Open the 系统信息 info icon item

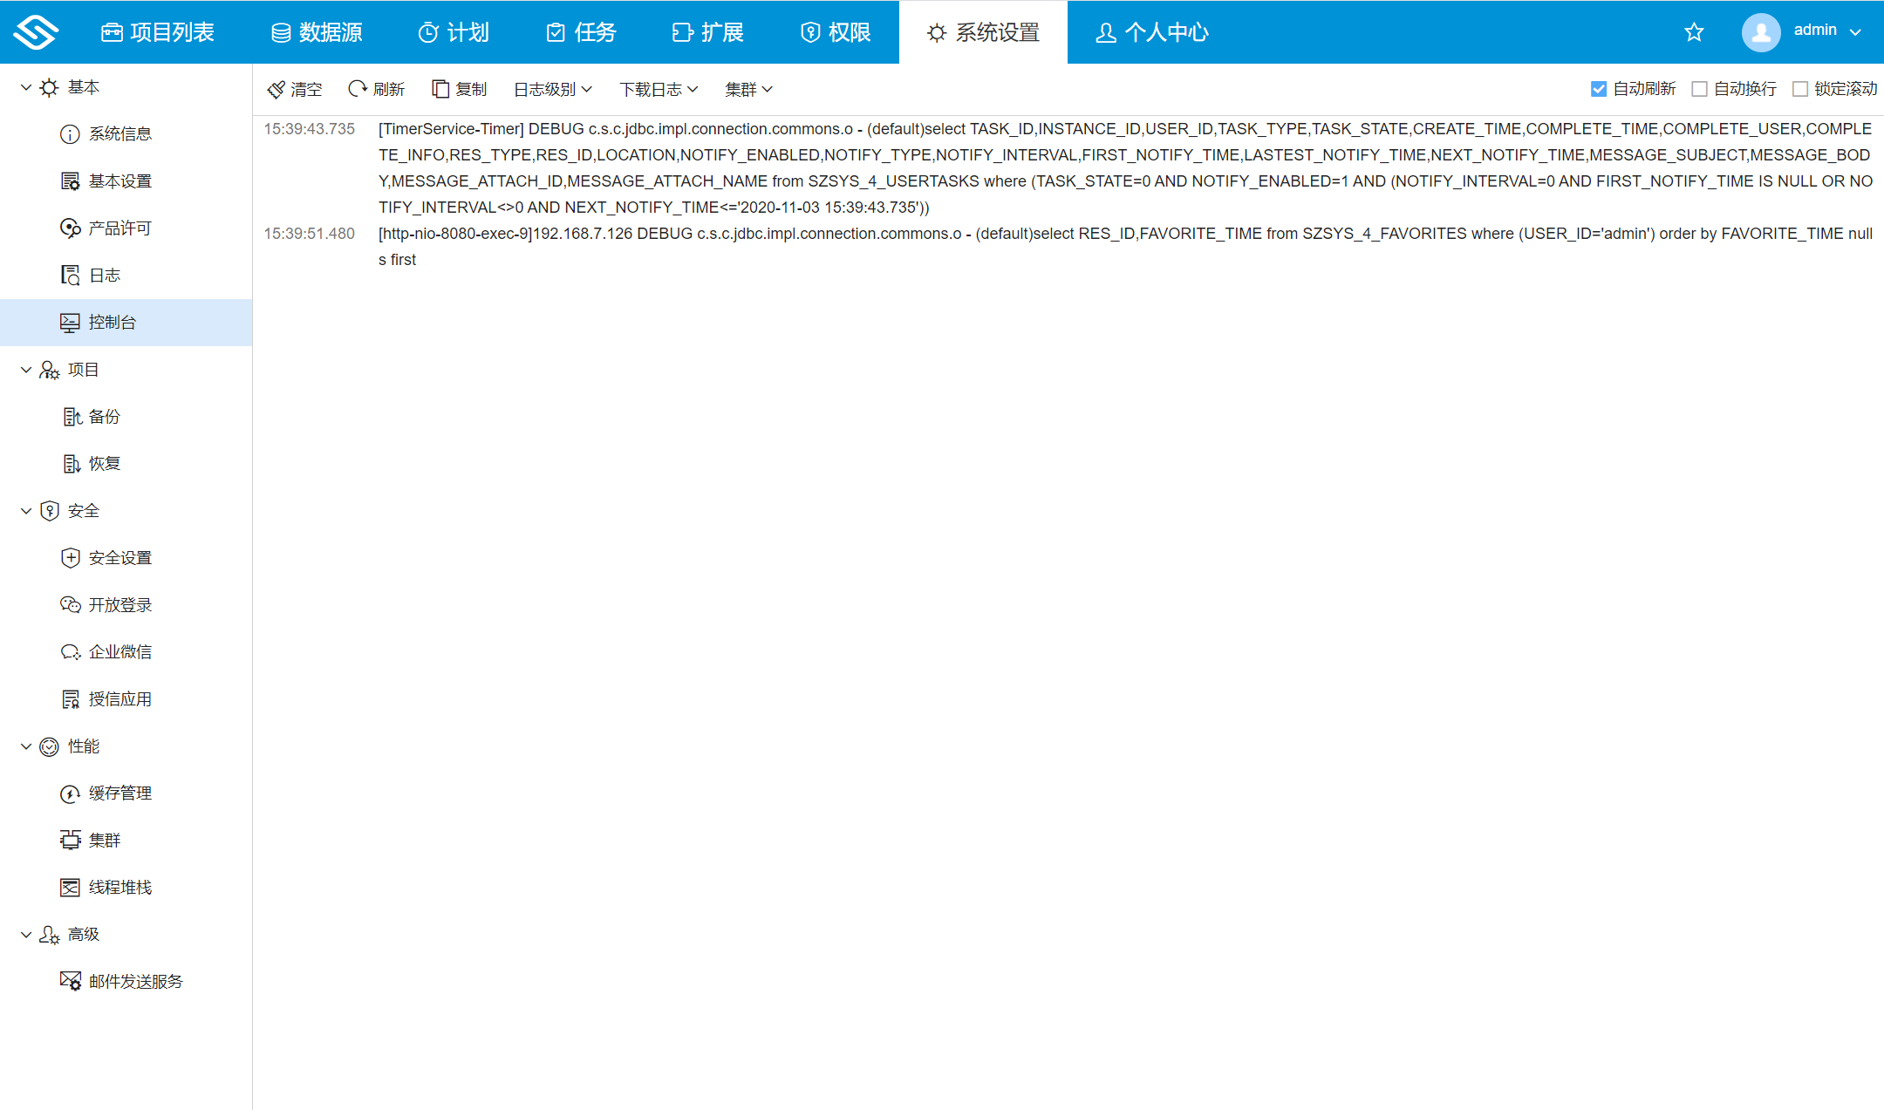[x=70, y=134]
